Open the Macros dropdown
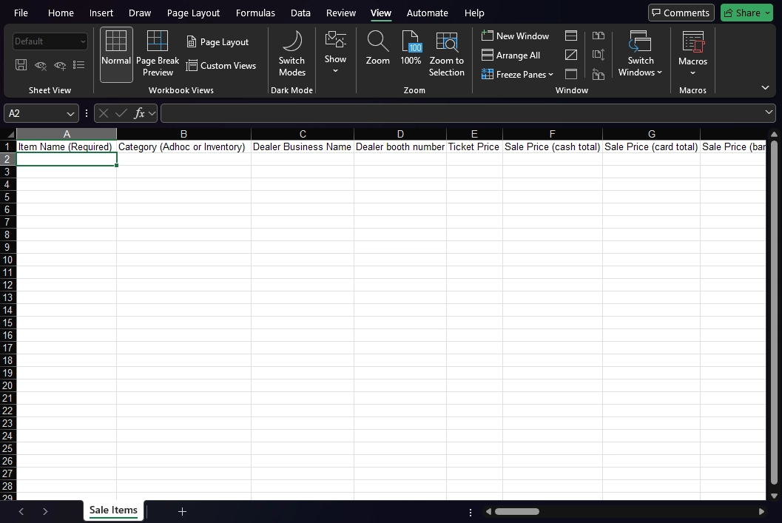782x523 pixels. click(692, 54)
